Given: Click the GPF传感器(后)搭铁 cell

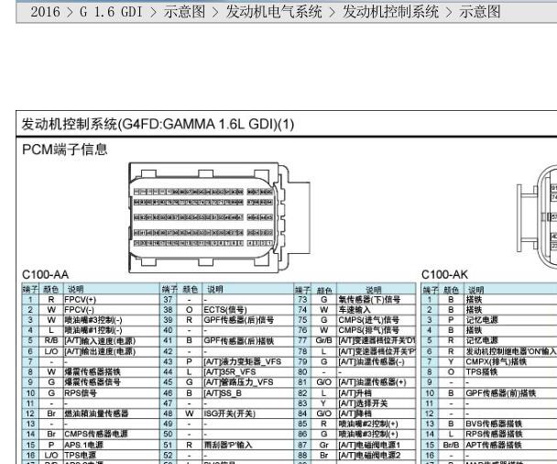Looking at the screenshot, I should coord(248,341).
